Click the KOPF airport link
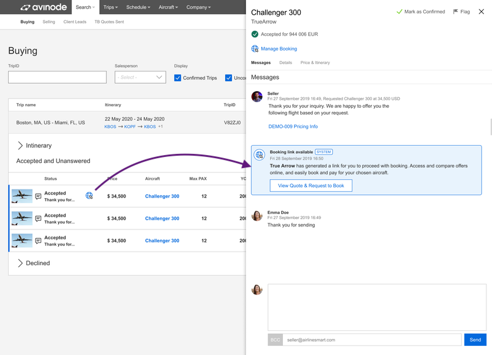Screen dimensions: 492x355 pos(130,127)
